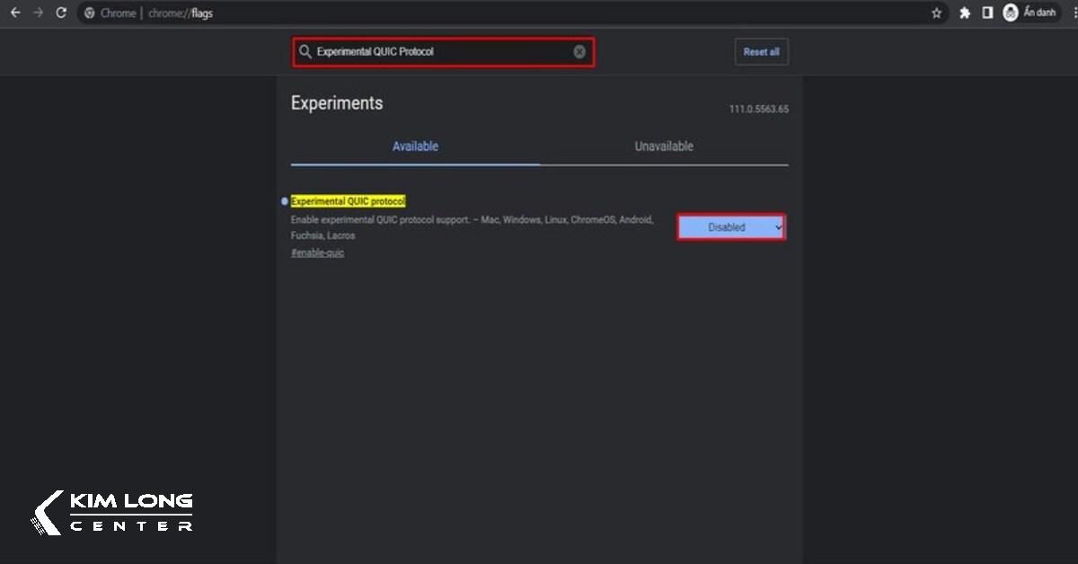Clear the flags search text

click(x=579, y=52)
